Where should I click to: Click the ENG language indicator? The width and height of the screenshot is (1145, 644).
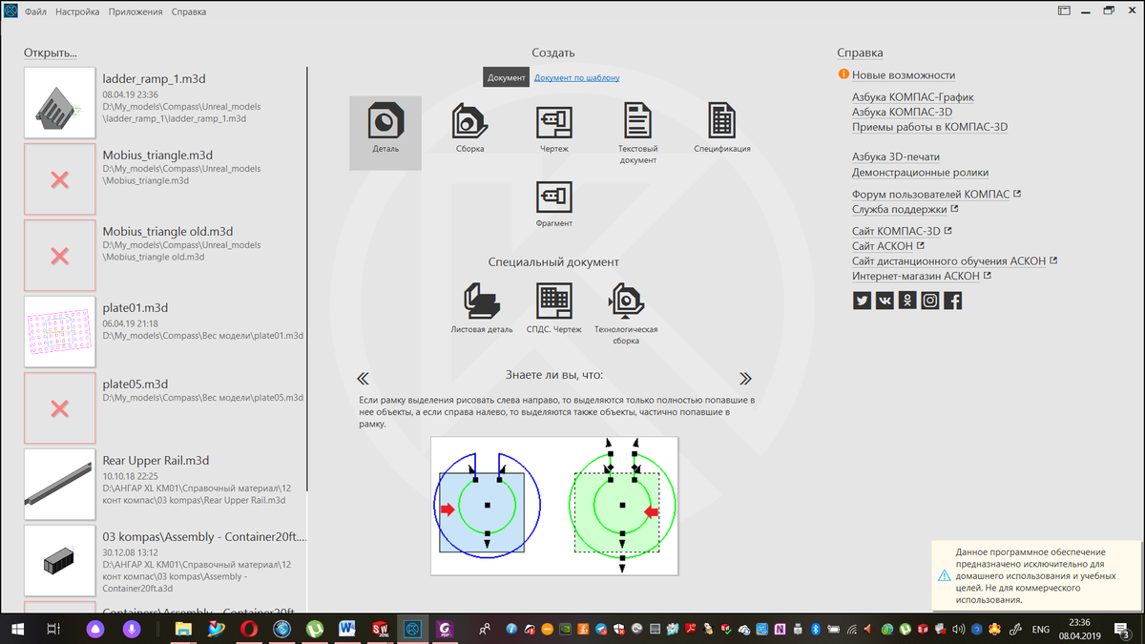click(1043, 630)
